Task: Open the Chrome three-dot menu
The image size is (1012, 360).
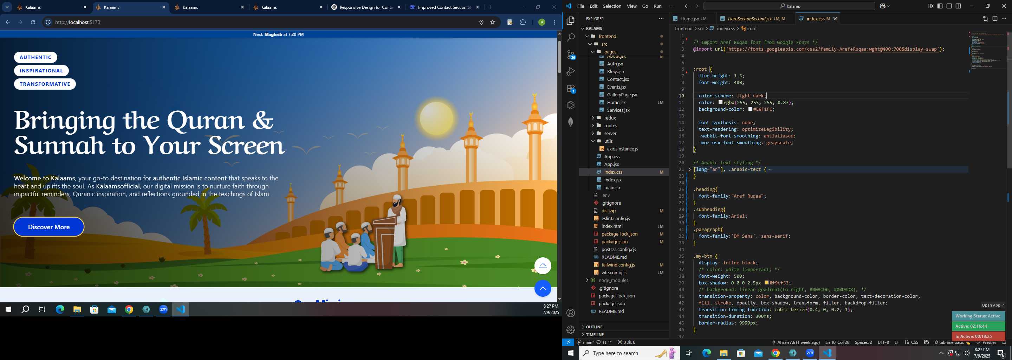Action: point(555,22)
